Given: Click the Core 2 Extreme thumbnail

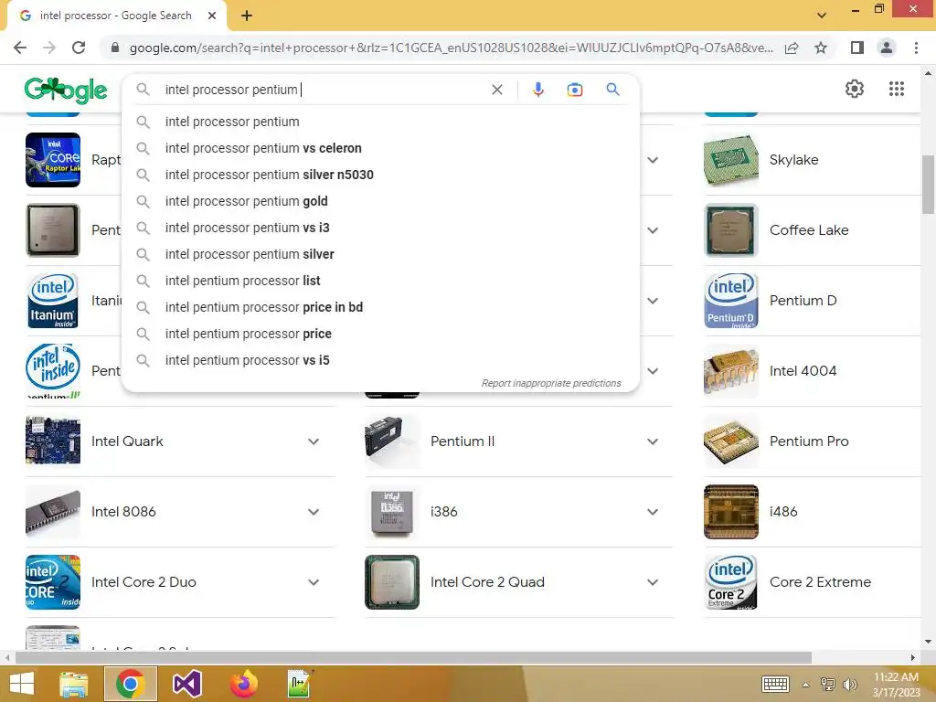Looking at the screenshot, I should [731, 582].
